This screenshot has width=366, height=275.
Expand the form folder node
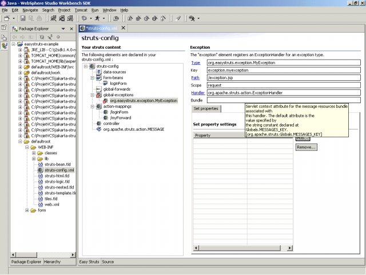pyautogui.click(x=27, y=210)
